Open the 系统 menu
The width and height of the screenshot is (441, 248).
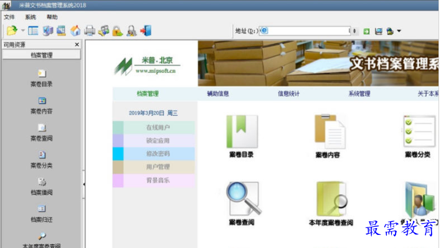pyautogui.click(x=31, y=17)
